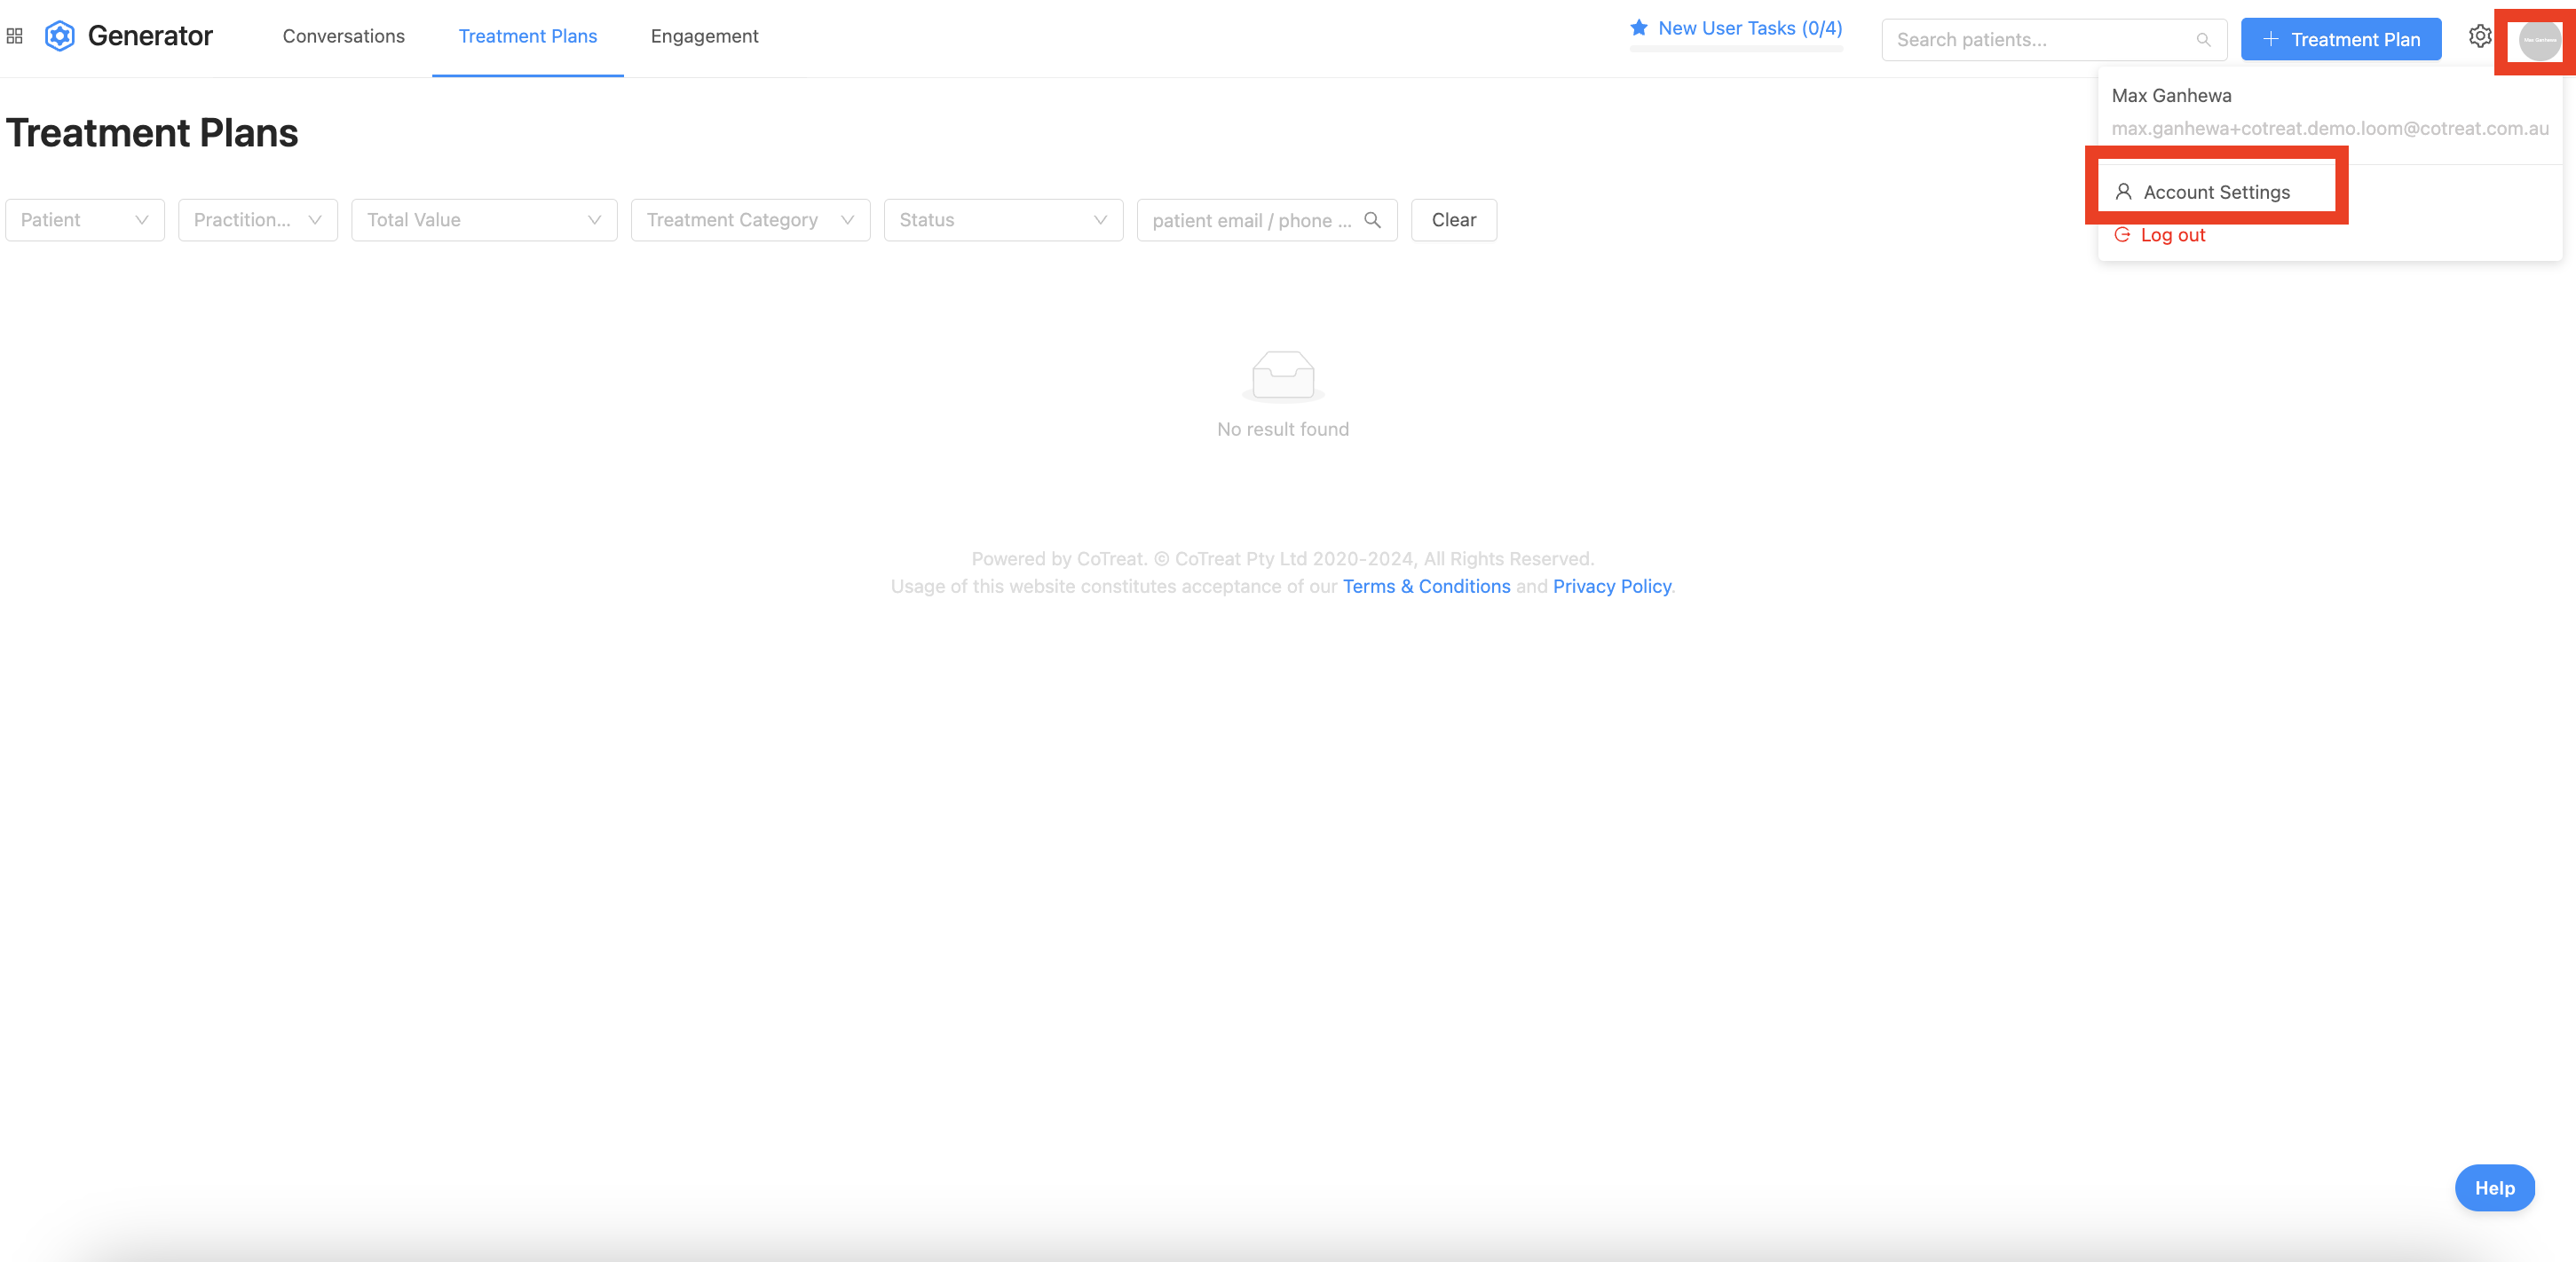Screen dimensions: 2576x1262
Task: Click the Log out arrow icon
Action: click(2122, 234)
